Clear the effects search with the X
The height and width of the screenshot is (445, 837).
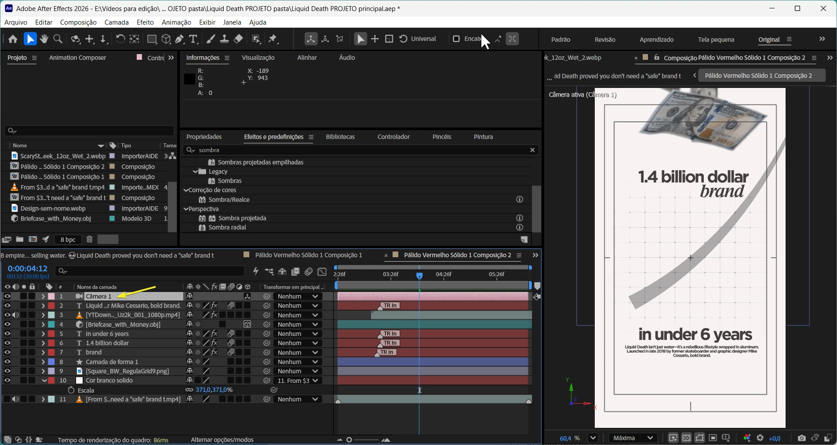[532, 150]
